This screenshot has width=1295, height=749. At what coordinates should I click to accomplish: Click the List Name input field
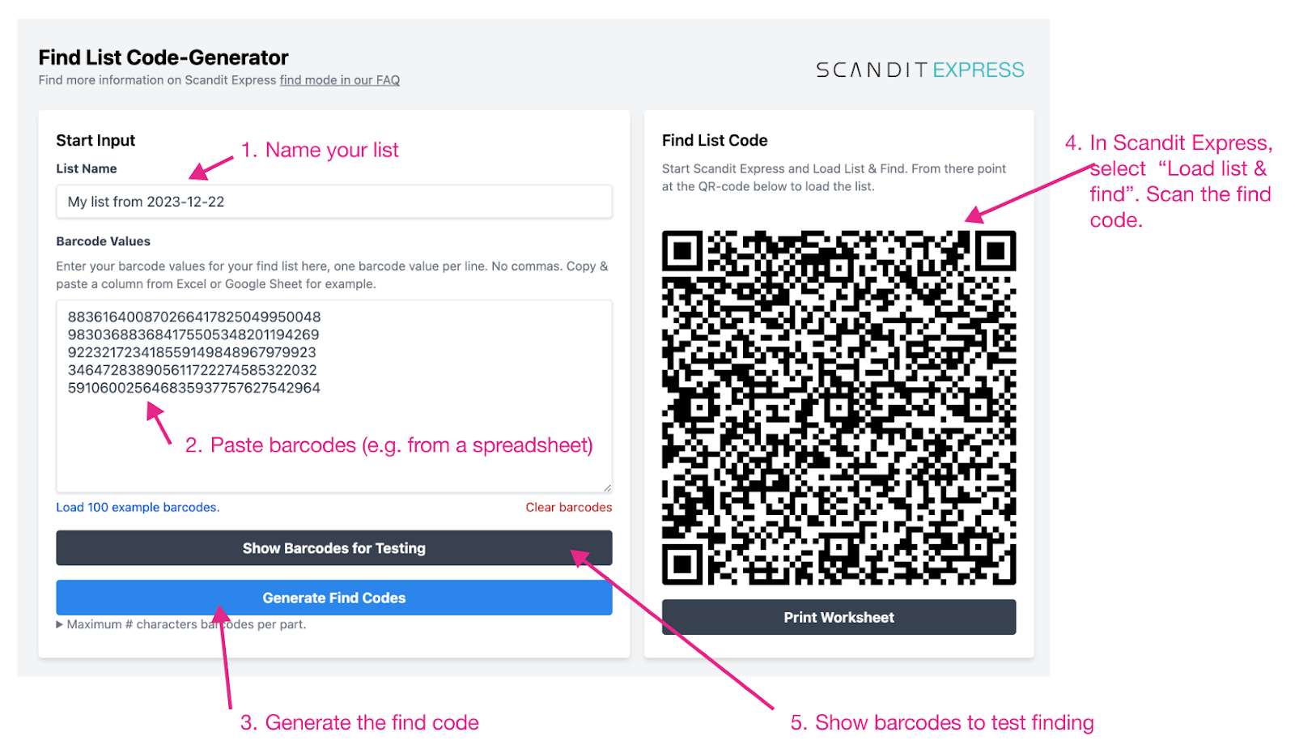(x=334, y=202)
